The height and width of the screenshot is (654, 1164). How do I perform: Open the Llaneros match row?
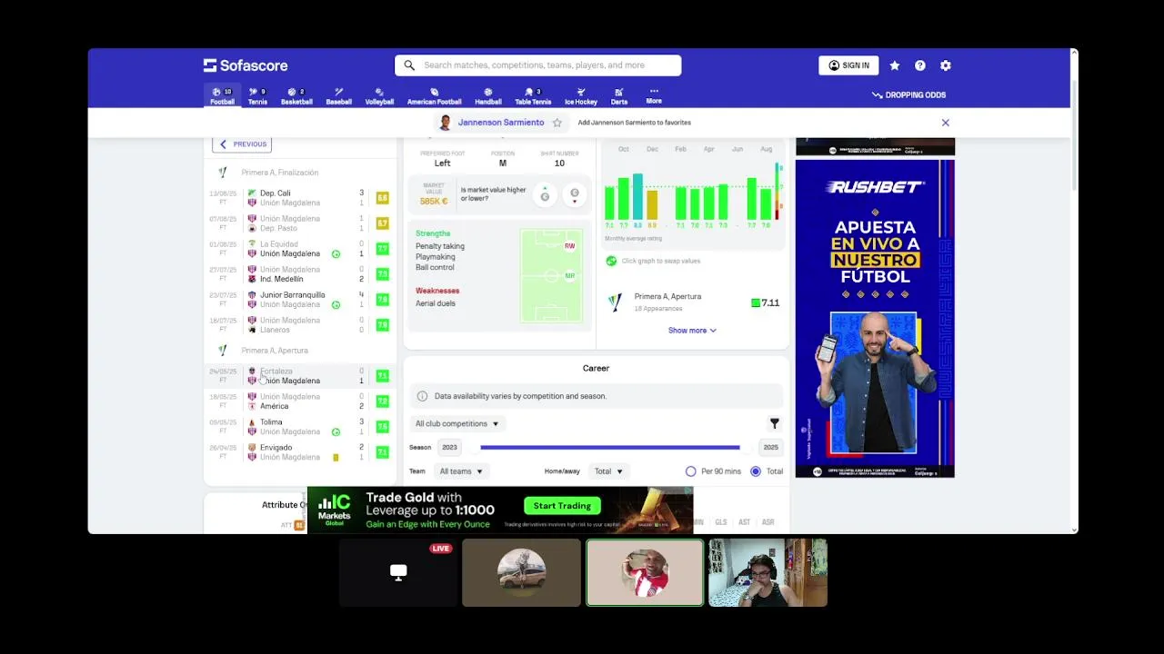[300, 325]
